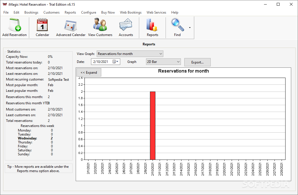Click the red bar for 2/10/2021
This screenshot has width=298, height=195.
153,126
